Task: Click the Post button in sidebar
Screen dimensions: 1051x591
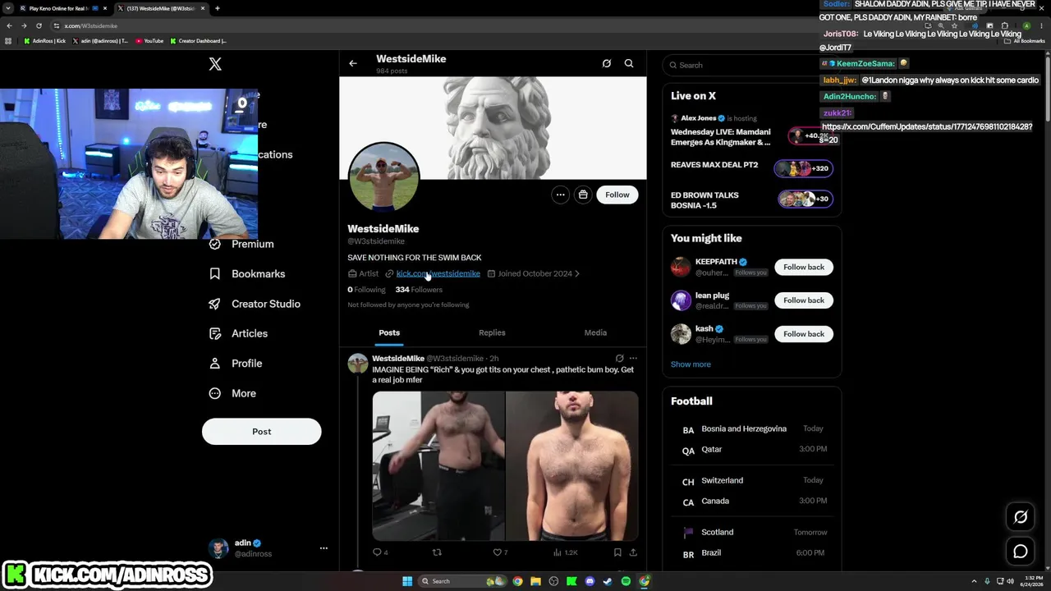Action: pyautogui.click(x=261, y=431)
